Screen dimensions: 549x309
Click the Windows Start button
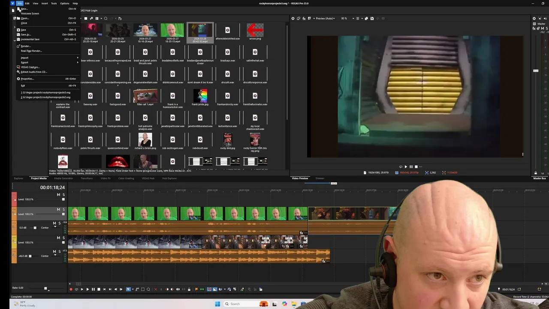217,304
